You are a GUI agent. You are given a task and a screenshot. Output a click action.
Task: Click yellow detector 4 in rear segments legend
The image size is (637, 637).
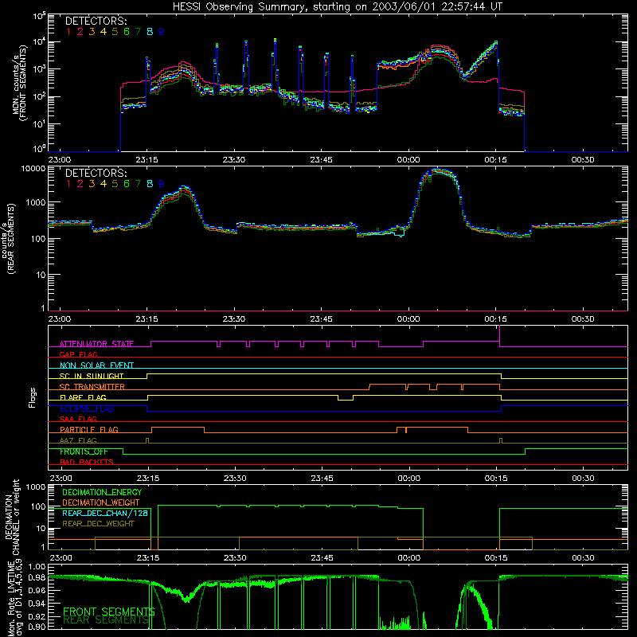pyautogui.click(x=104, y=184)
